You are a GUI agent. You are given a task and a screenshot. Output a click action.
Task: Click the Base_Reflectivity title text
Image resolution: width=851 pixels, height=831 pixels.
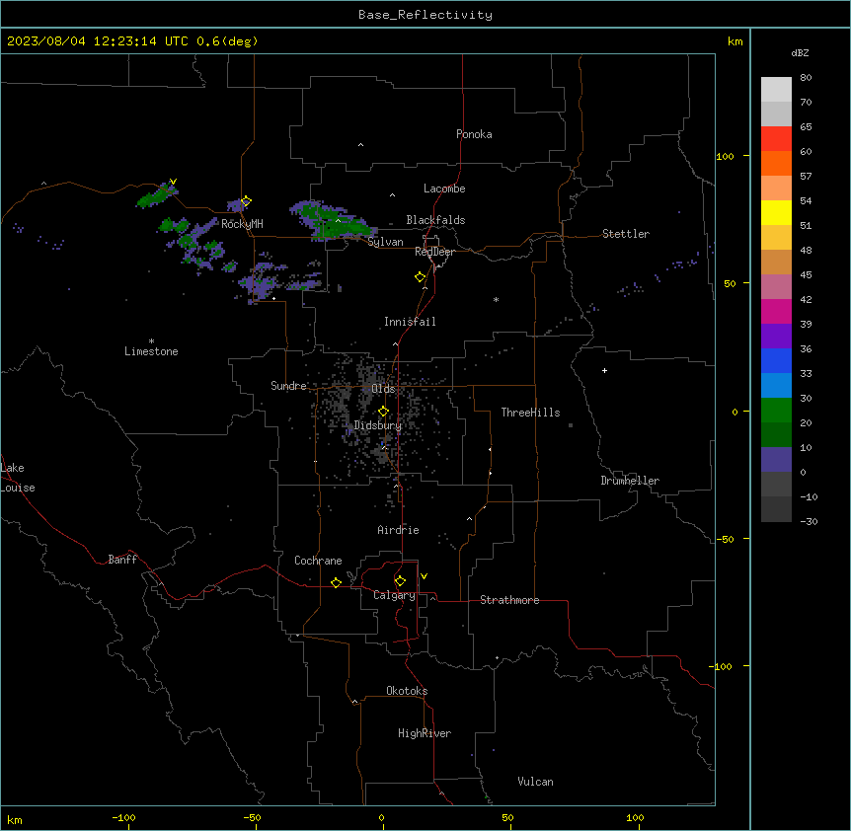(425, 15)
